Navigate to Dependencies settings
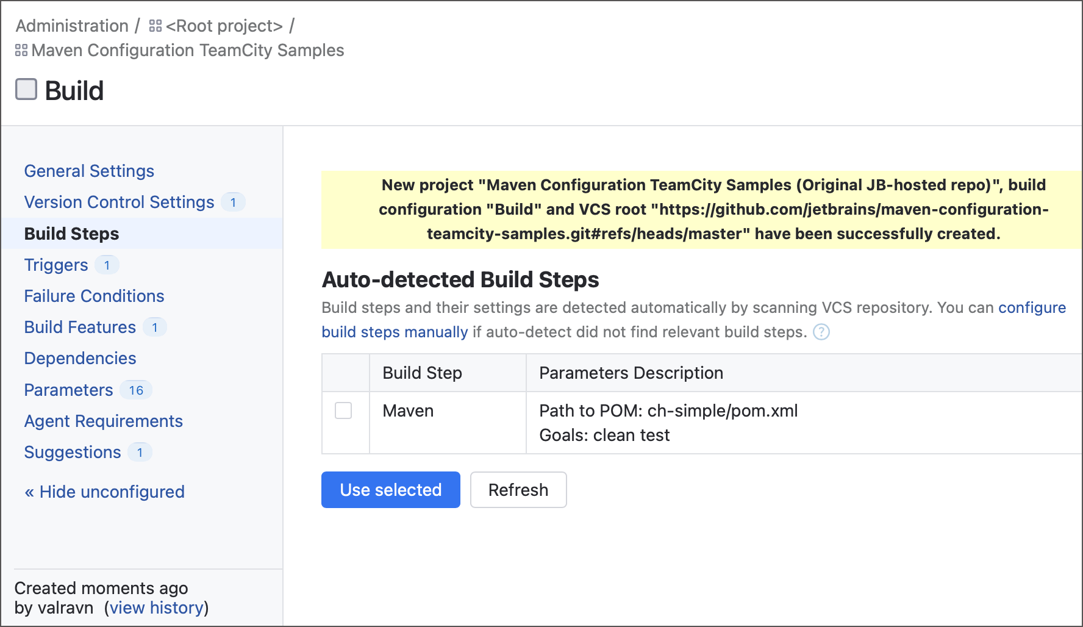 tap(80, 358)
